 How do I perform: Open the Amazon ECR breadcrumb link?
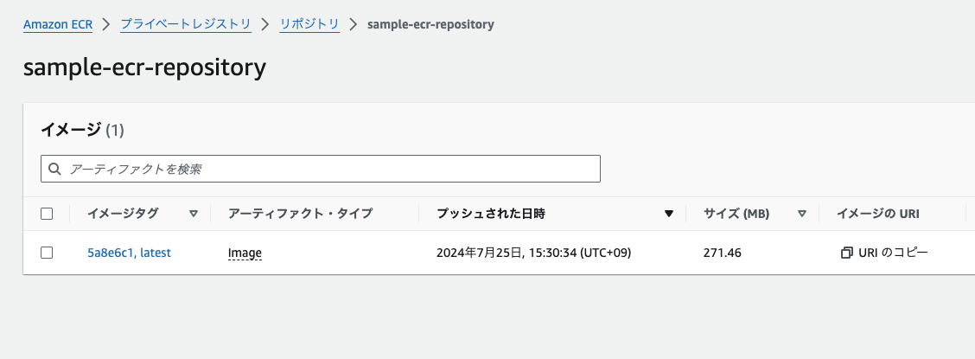coord(58,25)
